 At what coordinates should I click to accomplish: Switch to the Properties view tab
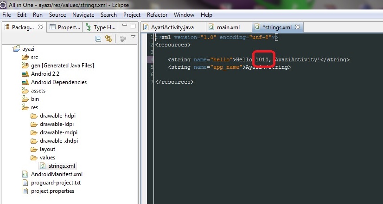tap(65, 27)
